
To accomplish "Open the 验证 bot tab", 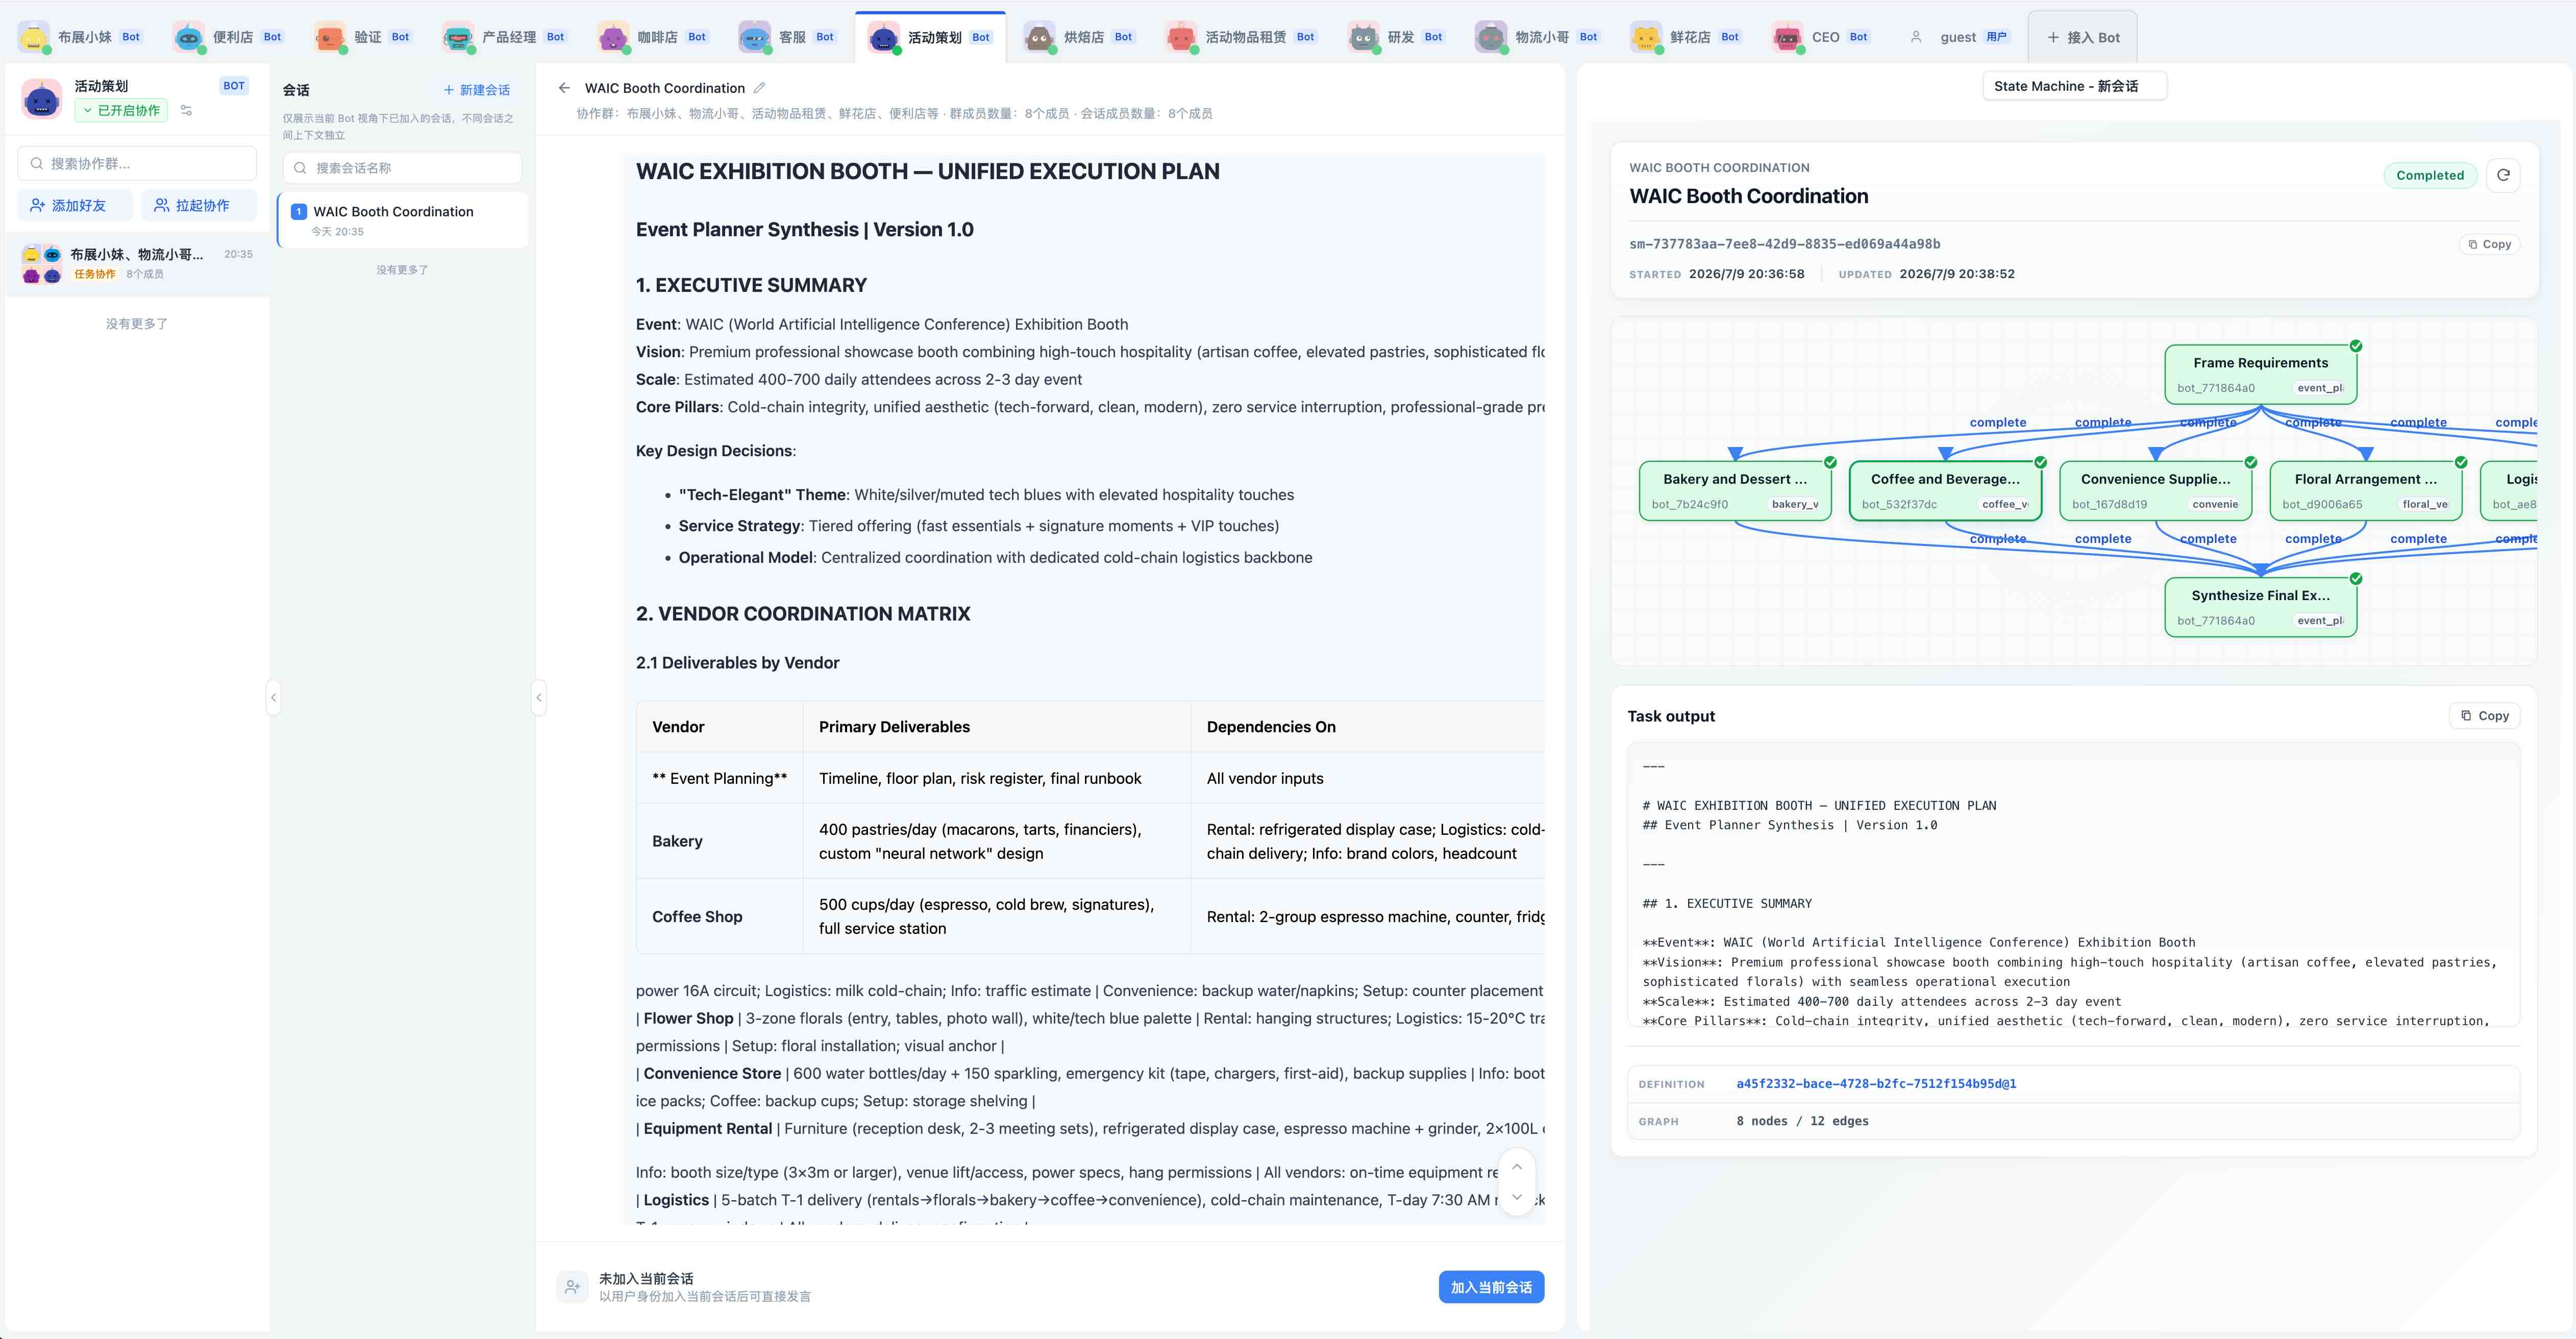I will click(363, 37).
